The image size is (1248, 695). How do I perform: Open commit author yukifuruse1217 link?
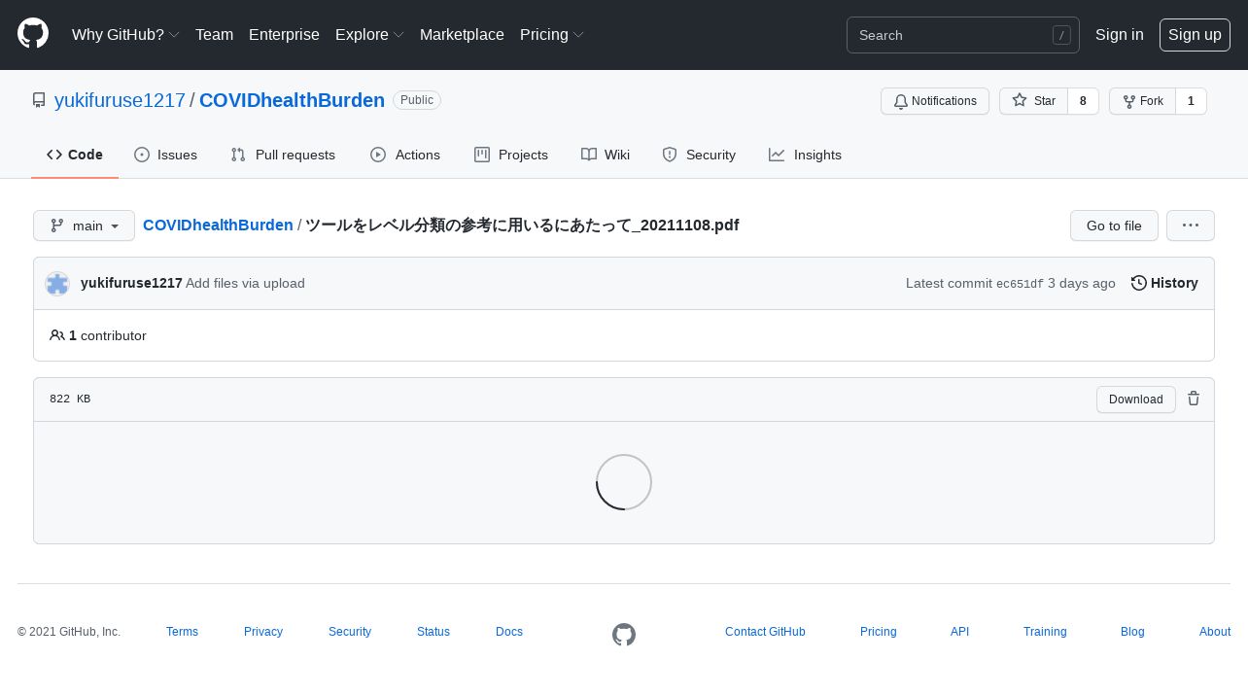131,283
